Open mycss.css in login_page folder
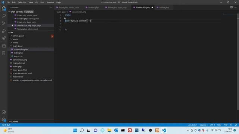This screenshot has width=239, height=134. [x=18, y=56]
